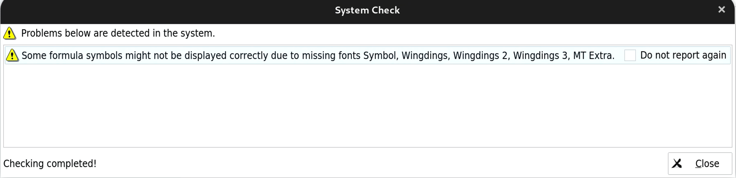736x178 pixels.
Task: Click the "Do not report again" label text
Action: [683, 55]
